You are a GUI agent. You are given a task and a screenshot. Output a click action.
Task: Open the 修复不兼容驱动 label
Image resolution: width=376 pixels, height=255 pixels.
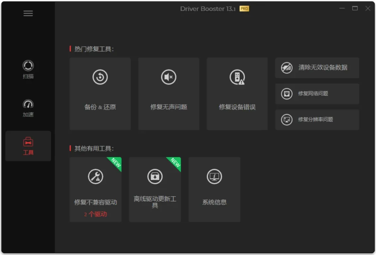tap(95, 202)
